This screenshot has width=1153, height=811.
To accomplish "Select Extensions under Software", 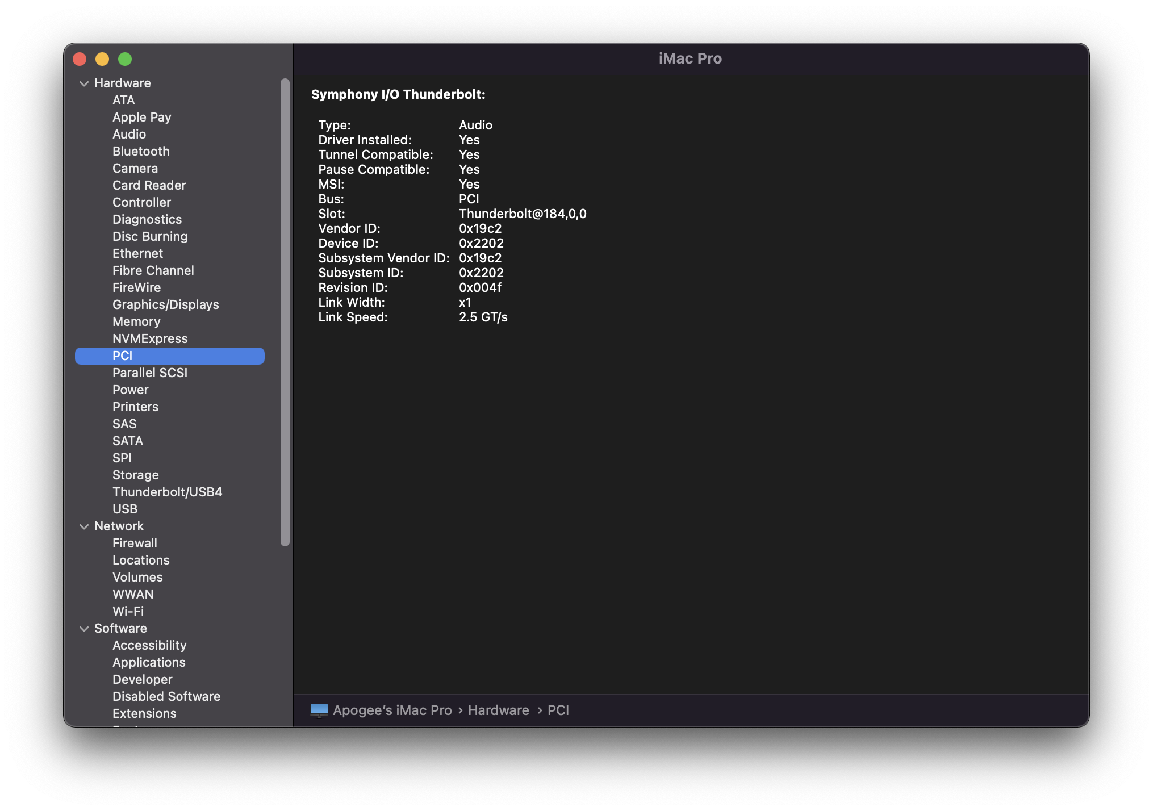I will point(144,714).
